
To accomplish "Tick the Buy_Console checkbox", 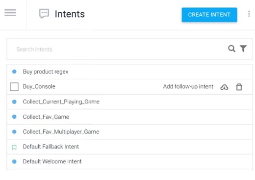I will click(x=14, y=87).
